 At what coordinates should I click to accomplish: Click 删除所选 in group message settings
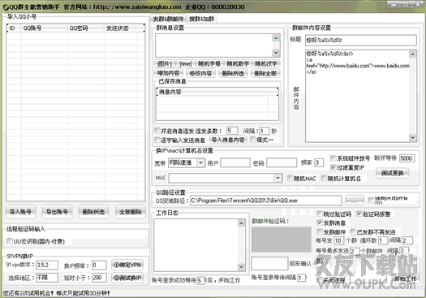pyautogui.click(x=233, y=73)
